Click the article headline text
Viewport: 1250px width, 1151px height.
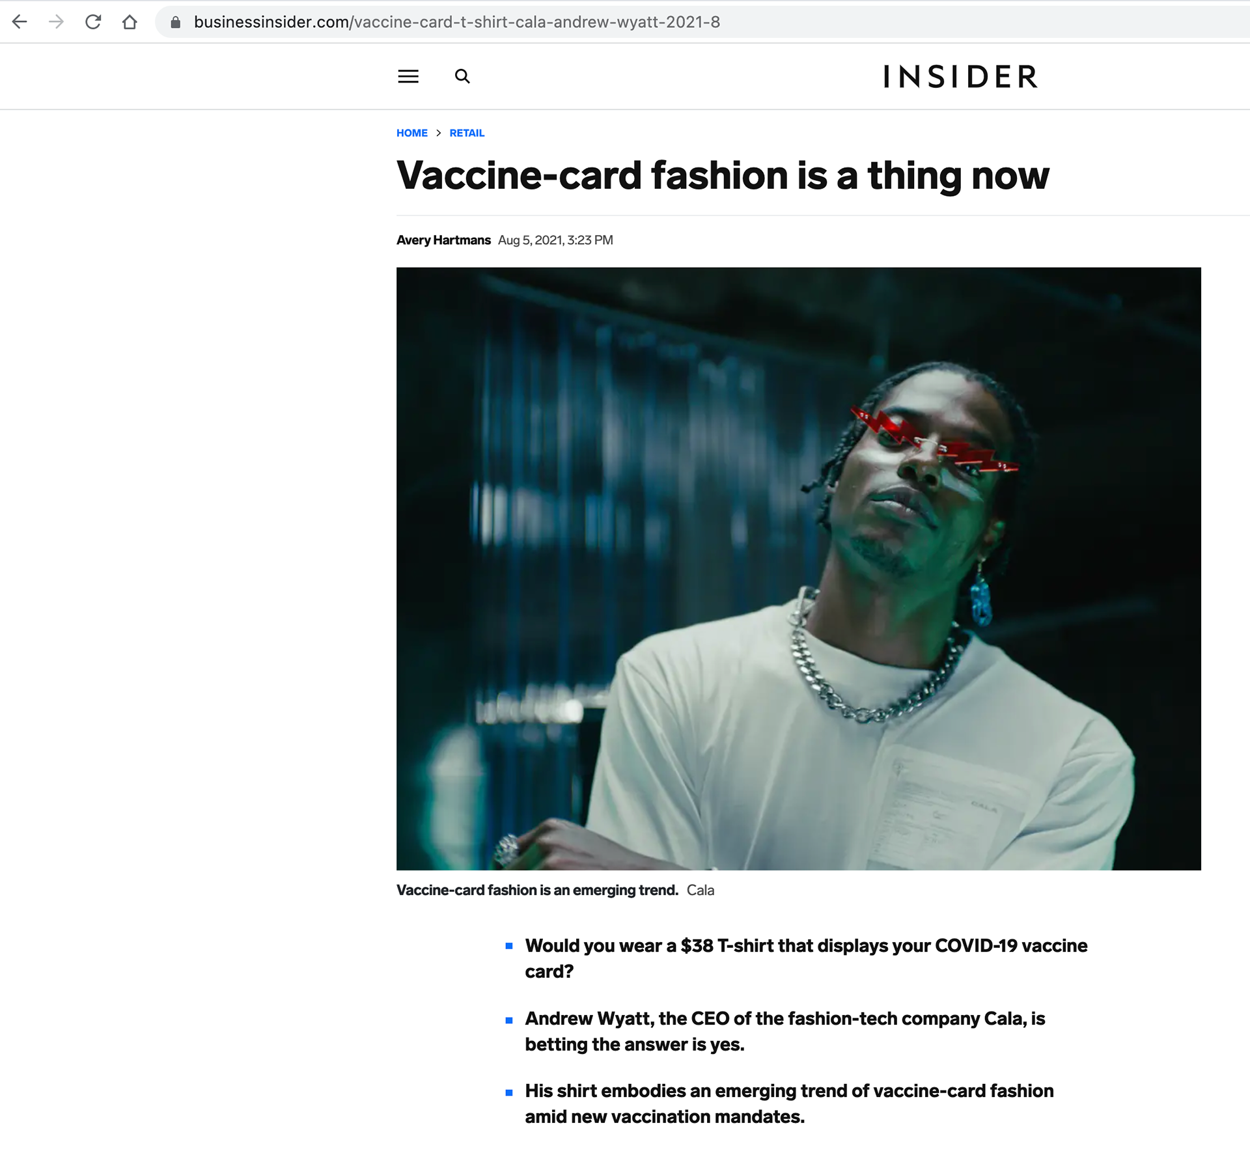(723, 176)
